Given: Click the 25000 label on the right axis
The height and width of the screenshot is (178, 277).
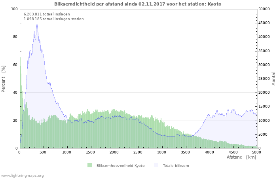Looking at the screenshot, I should 264,79.
